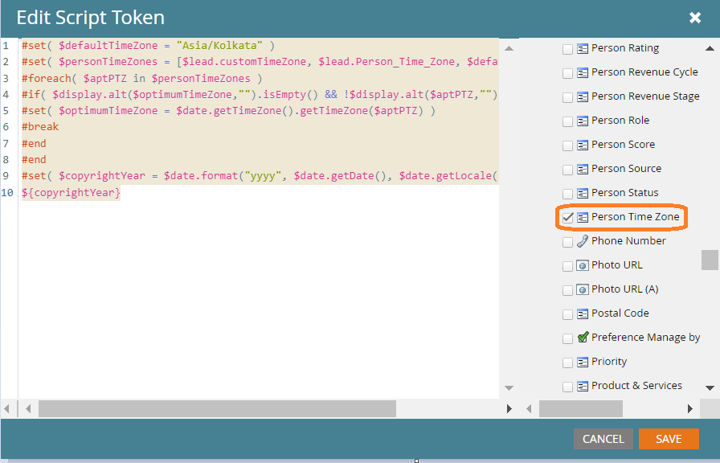This screenshot has width=720, height=463.
Task: Click the Postal Code text field icon
Action: [x=581, y=313]
